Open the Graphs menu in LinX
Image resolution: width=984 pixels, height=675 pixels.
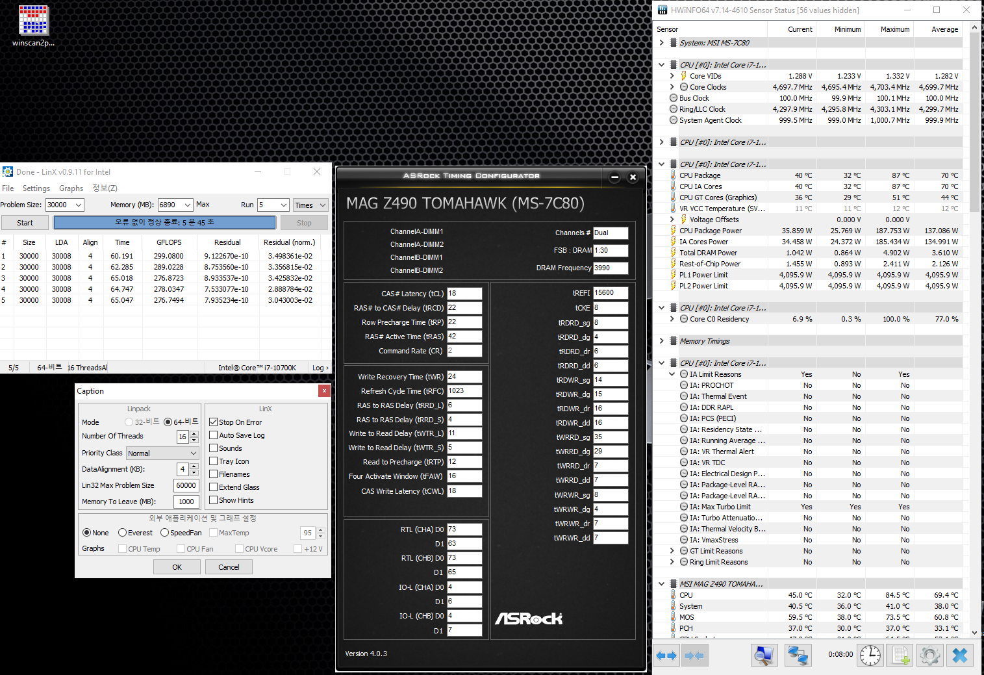click(71, 188)
